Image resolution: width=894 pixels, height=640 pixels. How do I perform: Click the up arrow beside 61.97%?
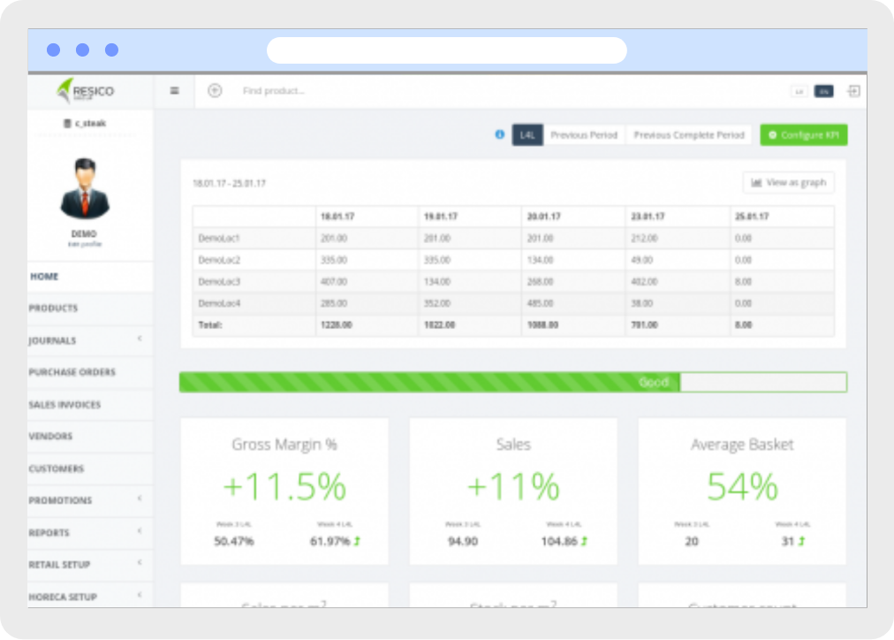point(357,541)
